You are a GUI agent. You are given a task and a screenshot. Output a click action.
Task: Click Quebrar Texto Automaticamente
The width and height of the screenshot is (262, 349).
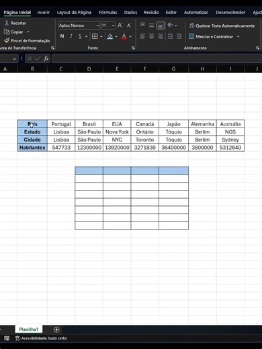click(222, 26)
